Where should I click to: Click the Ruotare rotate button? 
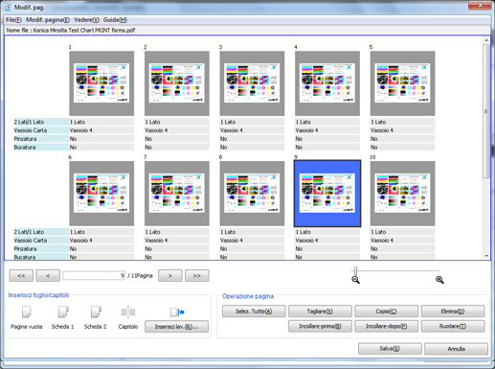coord(453,326)
